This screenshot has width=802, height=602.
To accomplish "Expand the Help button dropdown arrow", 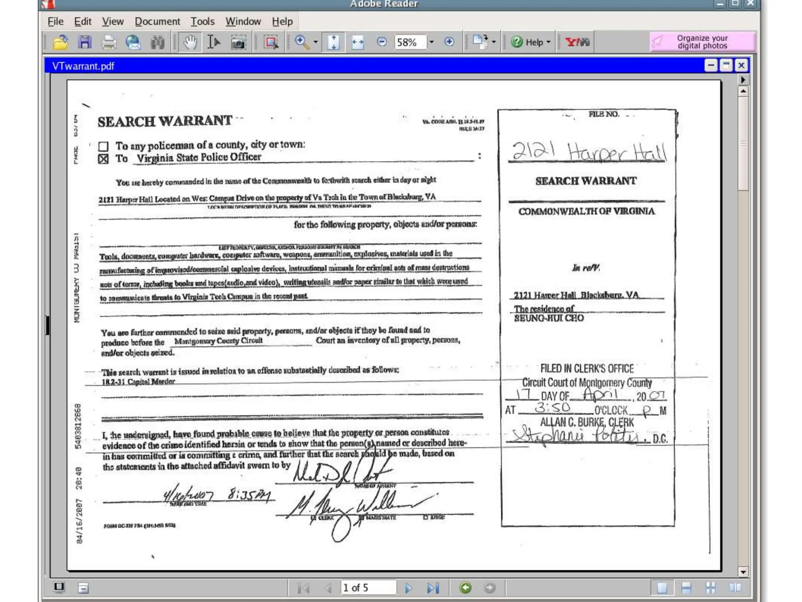I will coord(548,42).
